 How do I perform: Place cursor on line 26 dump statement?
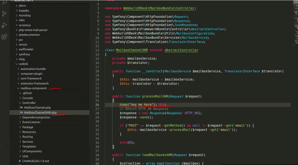coord(138,105)
